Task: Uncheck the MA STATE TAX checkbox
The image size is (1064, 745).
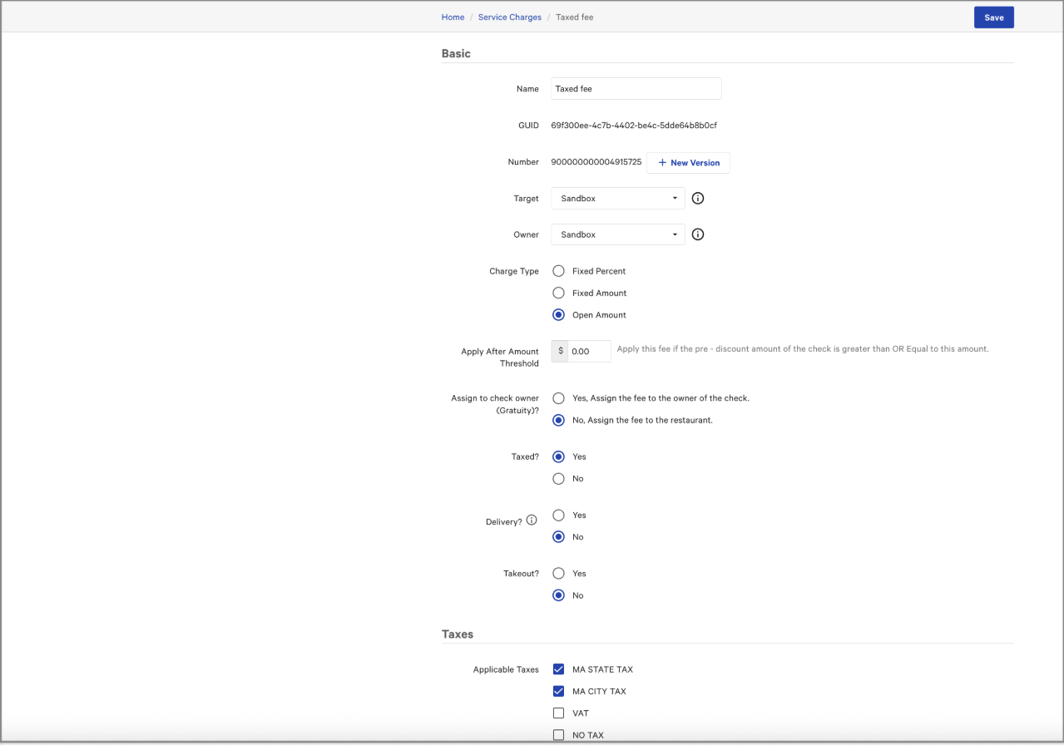Action: point(559,669)
